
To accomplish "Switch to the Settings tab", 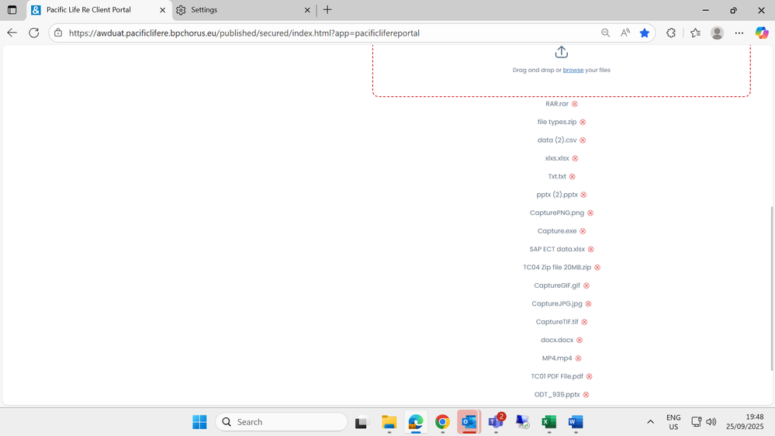I will [x=243, y=10].
